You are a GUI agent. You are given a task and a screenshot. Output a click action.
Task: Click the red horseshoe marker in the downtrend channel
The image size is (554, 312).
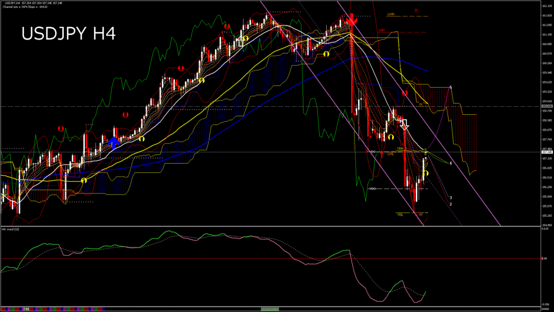(405, 93)
